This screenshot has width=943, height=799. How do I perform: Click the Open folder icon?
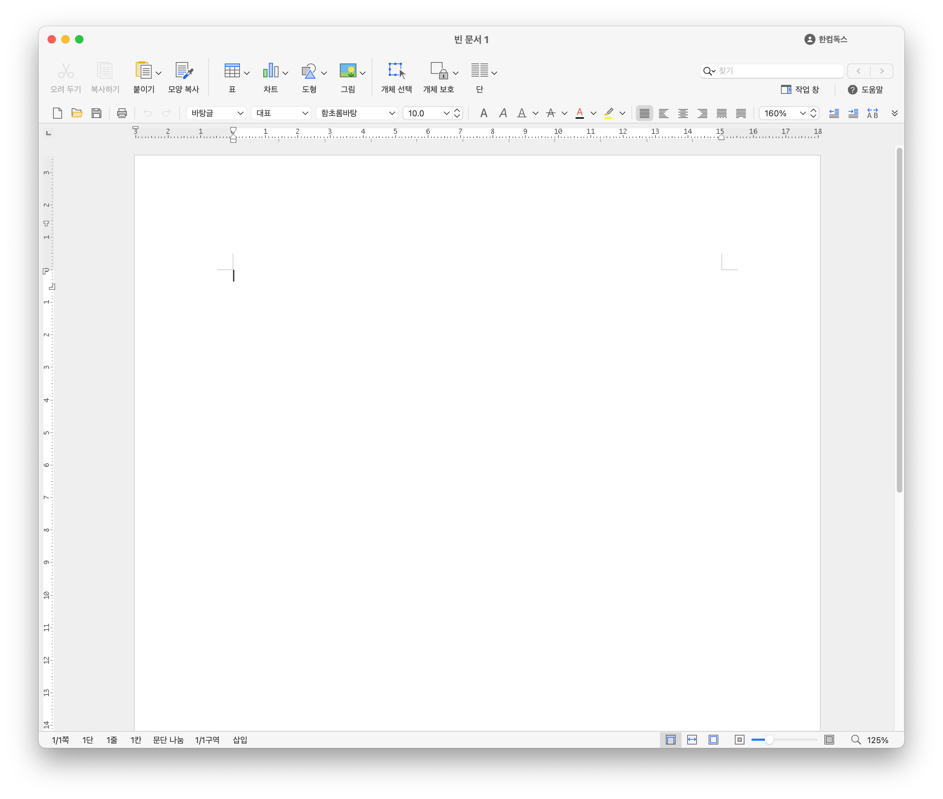(x=77, y=113)
